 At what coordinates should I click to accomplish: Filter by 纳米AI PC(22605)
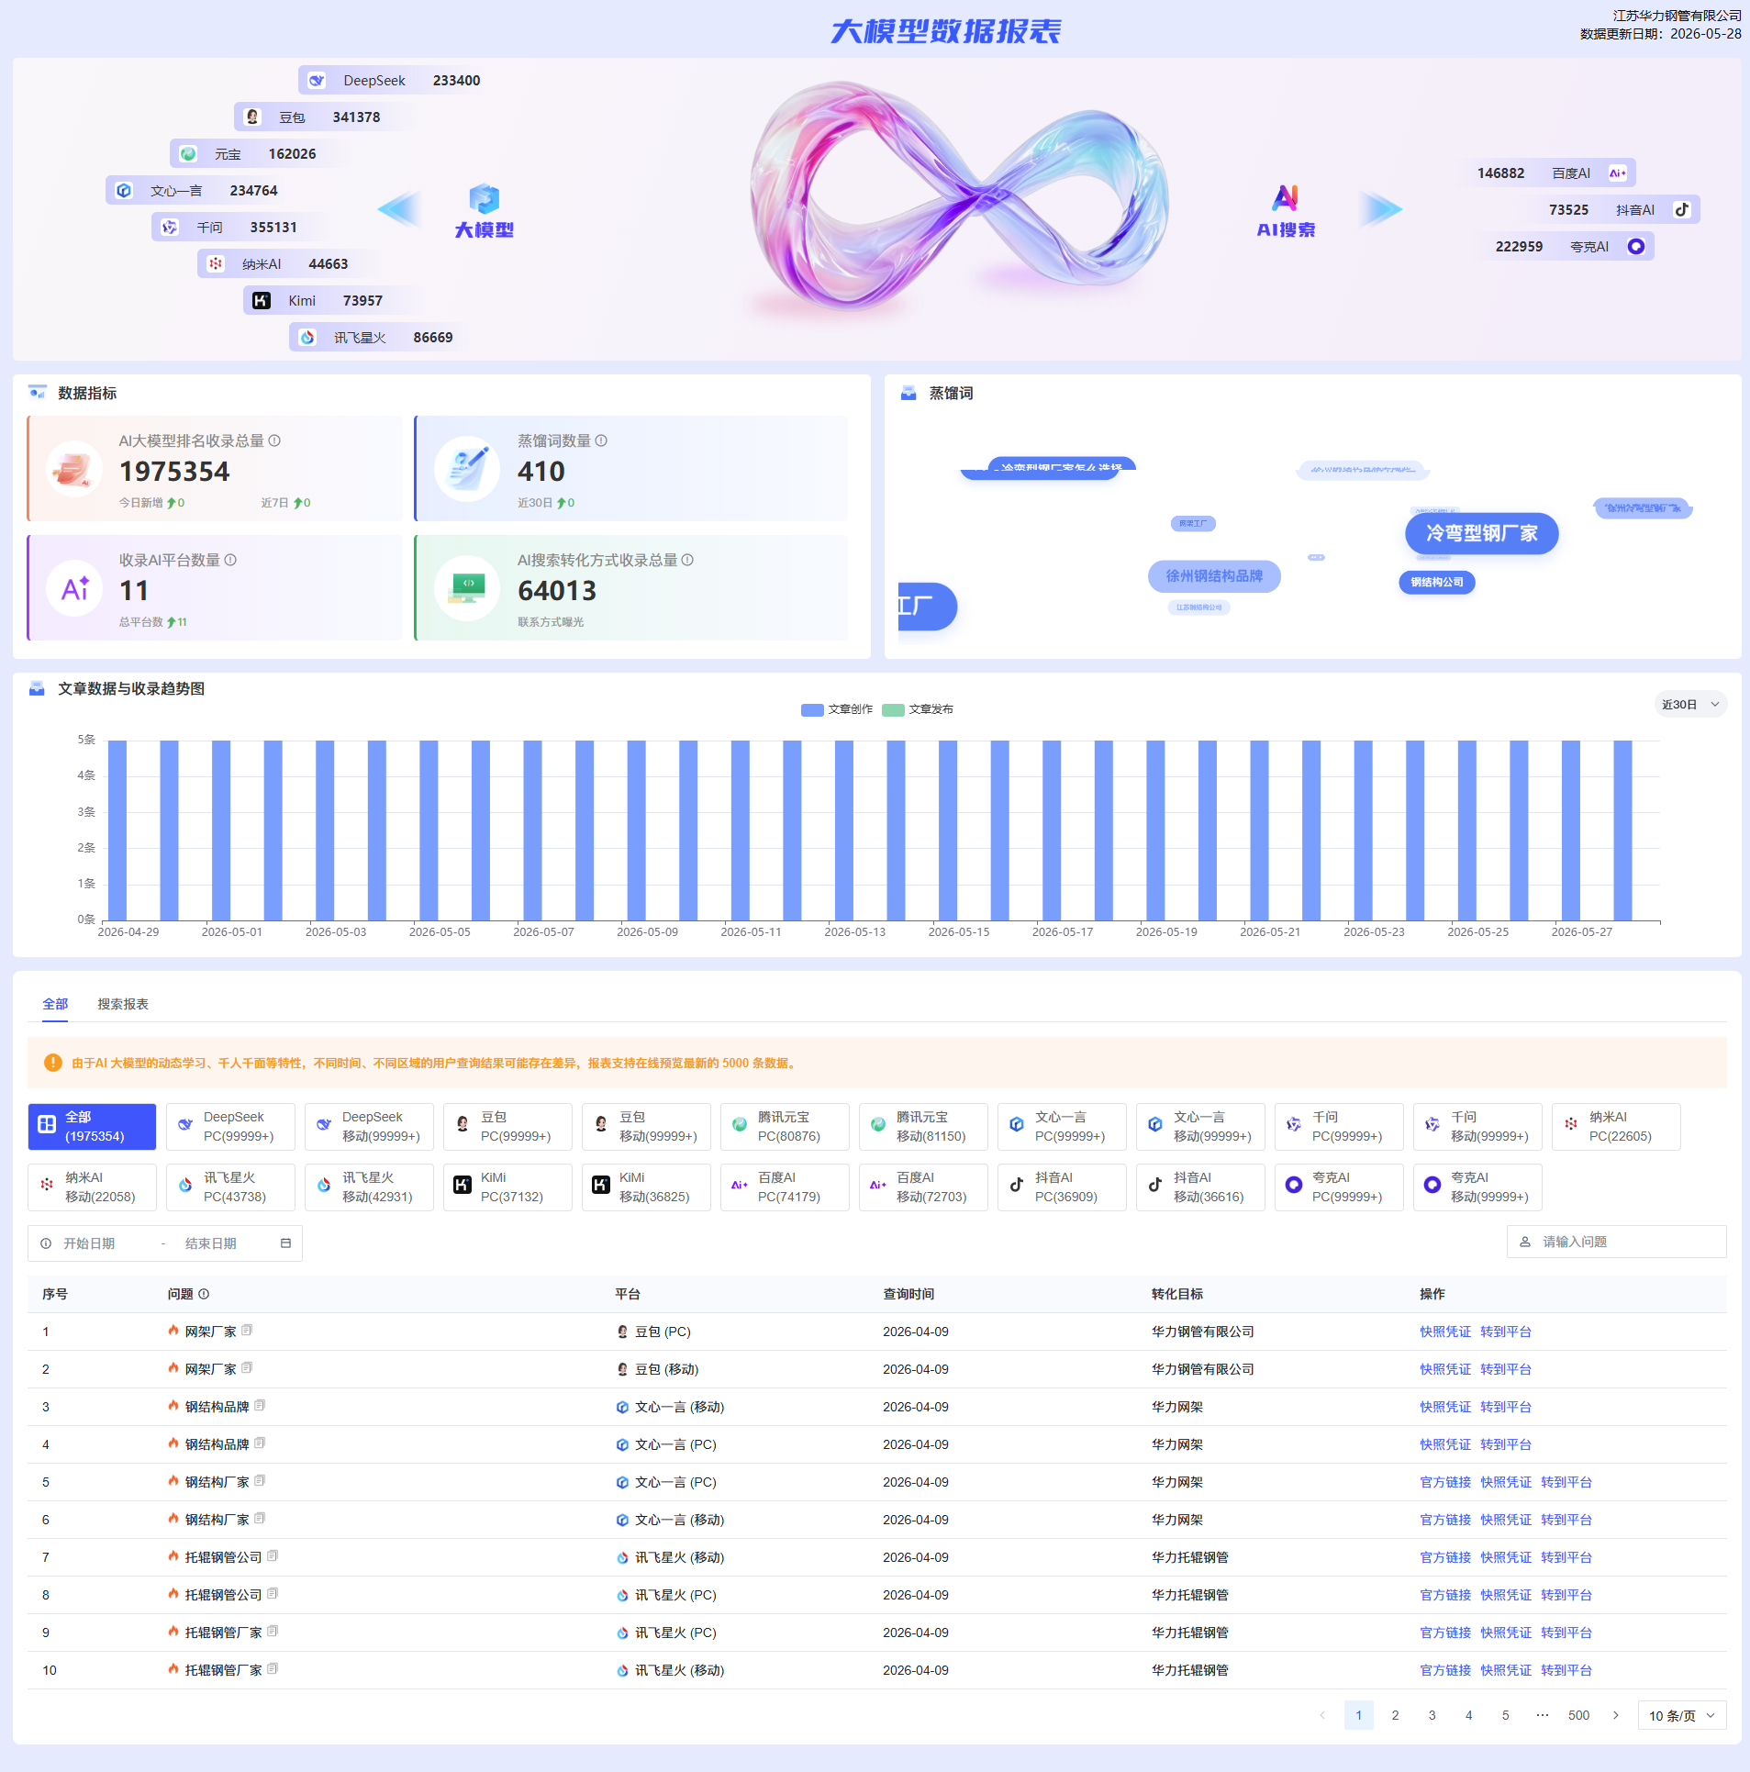click(1616, 1127)
